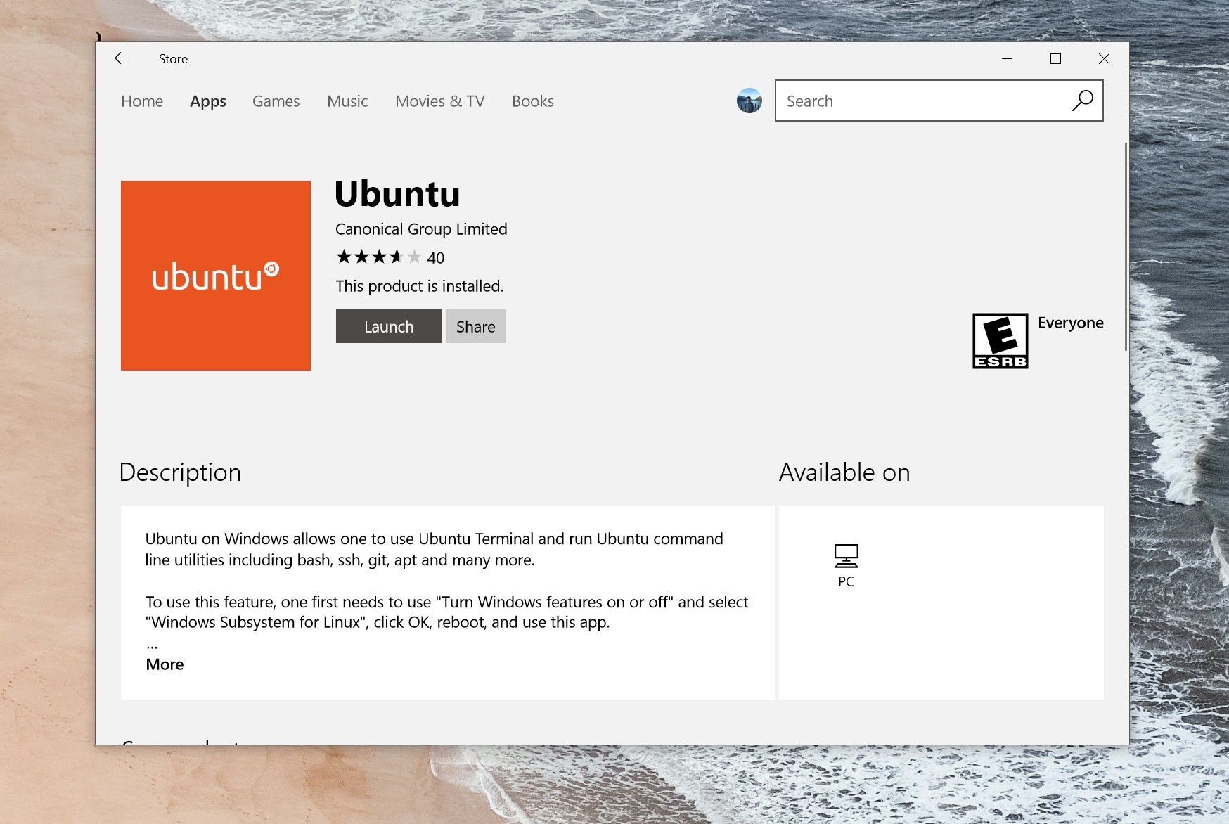This screenshot has height=824, width=1229.
Task: Click into the Search text field
Action: [x=921, y=101]
